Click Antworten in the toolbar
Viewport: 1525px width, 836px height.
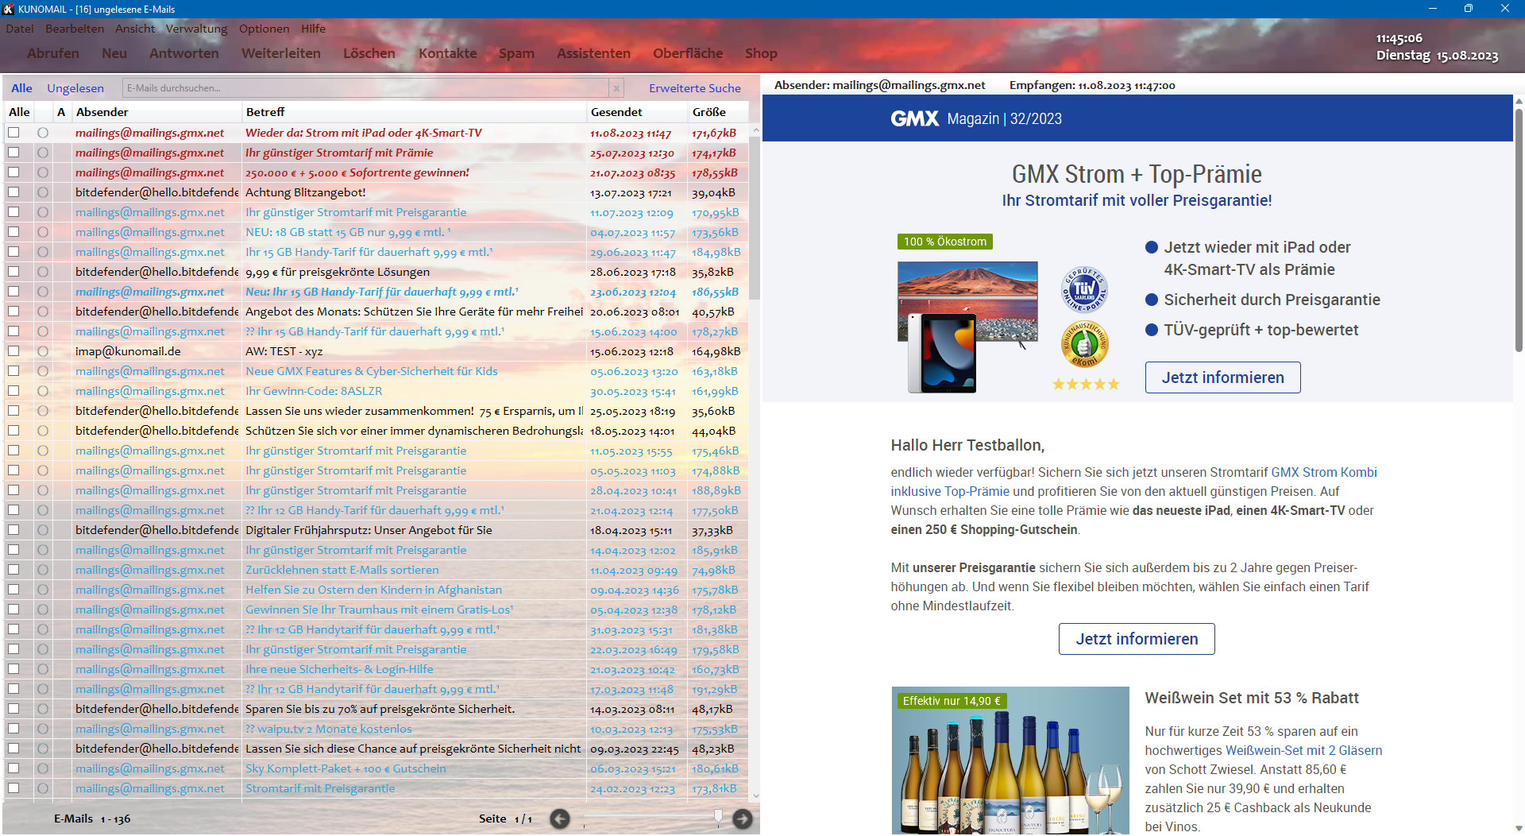point(184,53)
